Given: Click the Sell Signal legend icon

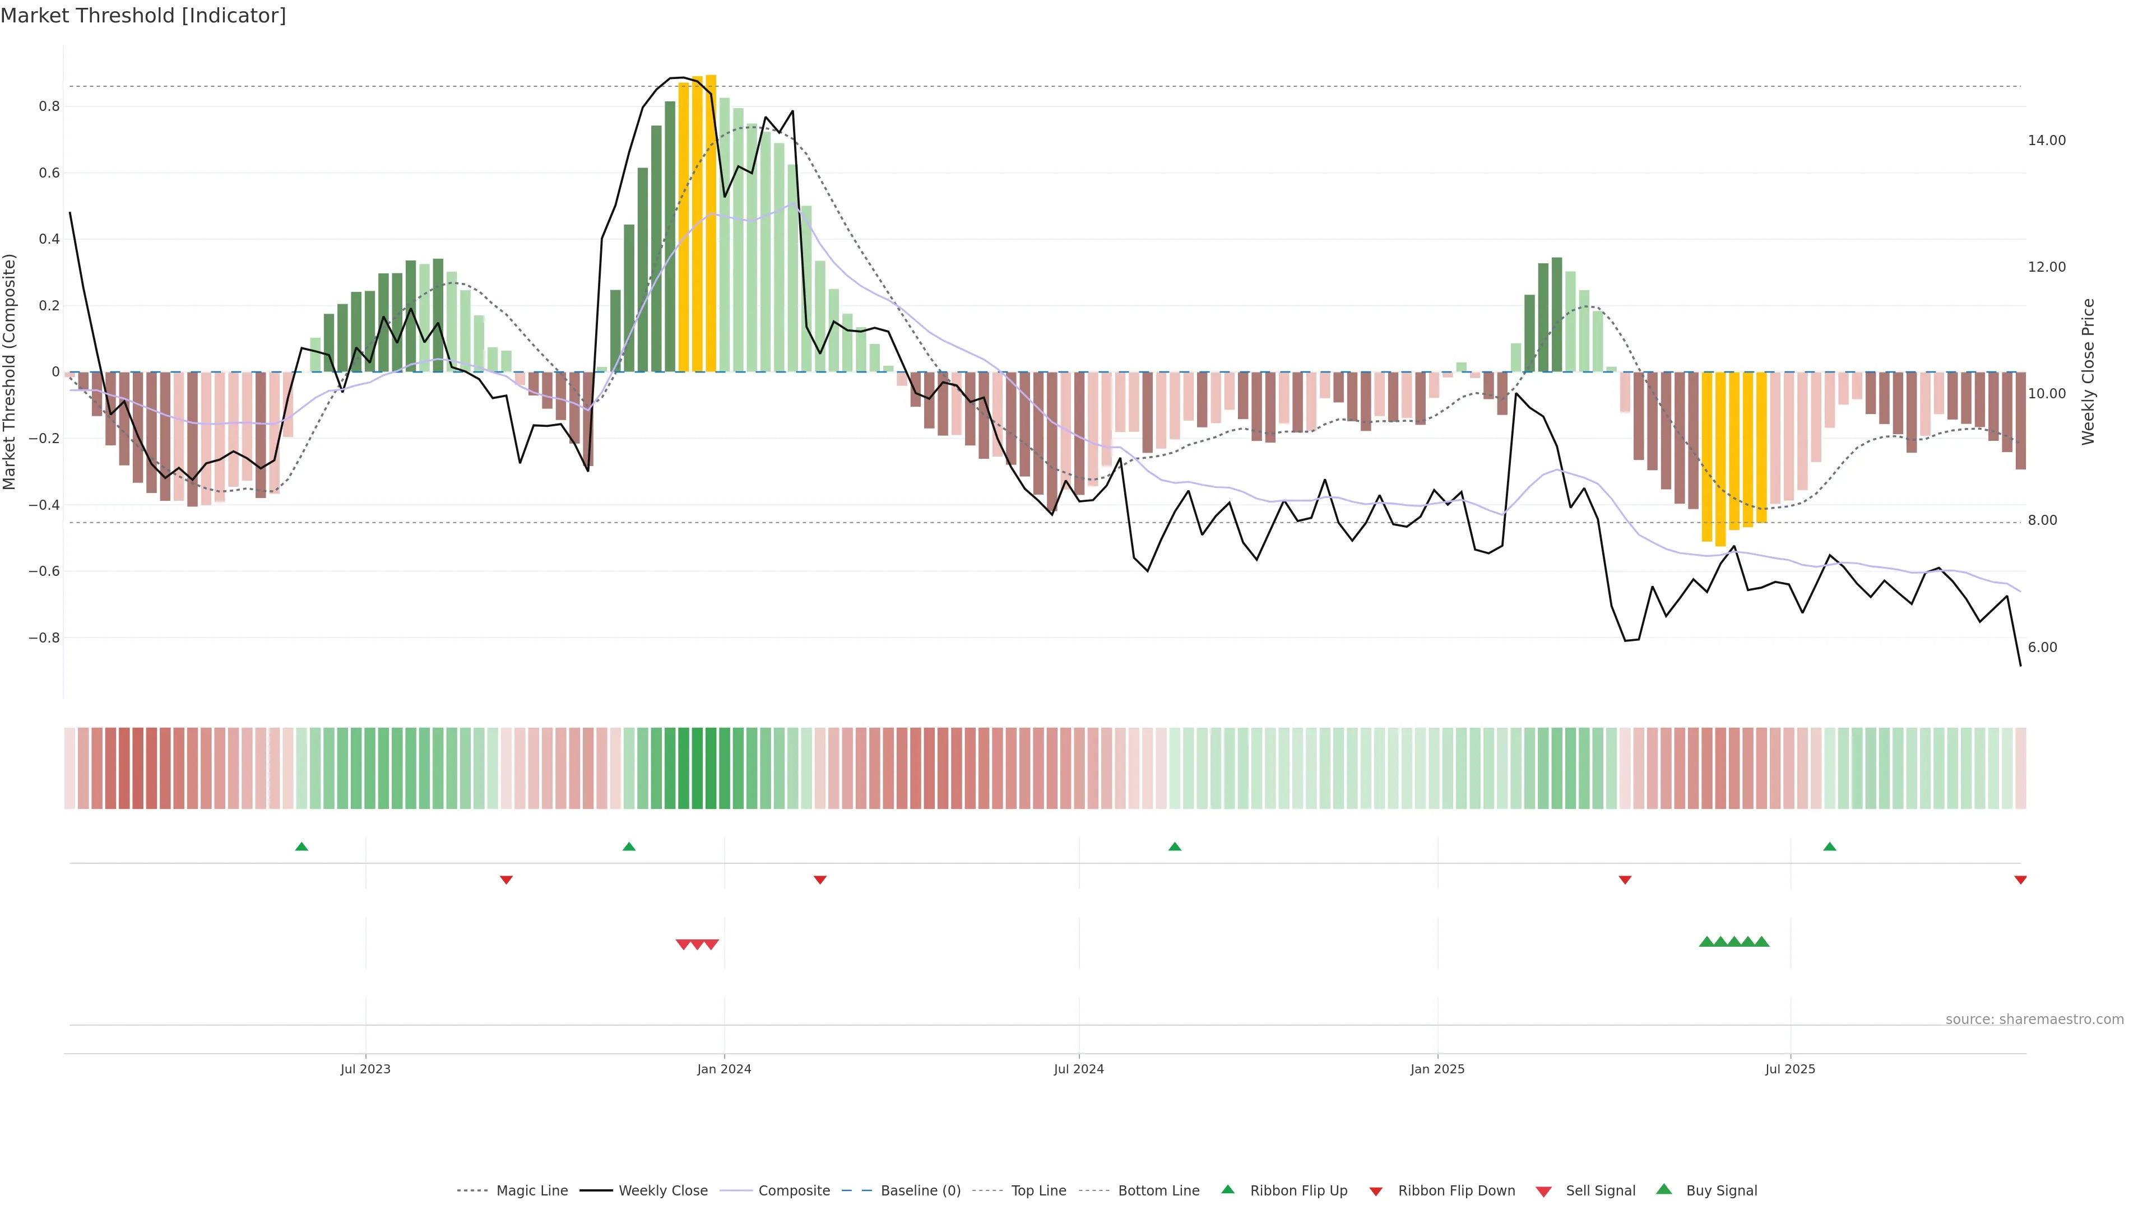Looking at the screenshot, I should [x=1543, y=1191].
